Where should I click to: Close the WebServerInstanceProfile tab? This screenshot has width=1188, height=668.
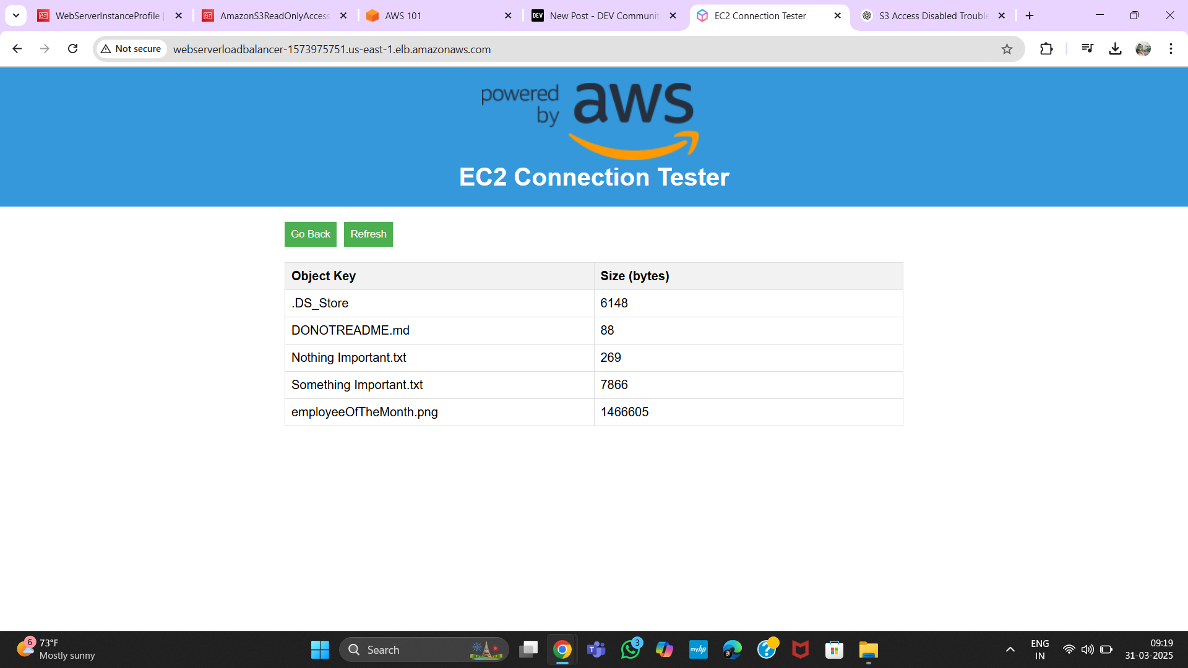pos(179,16)
